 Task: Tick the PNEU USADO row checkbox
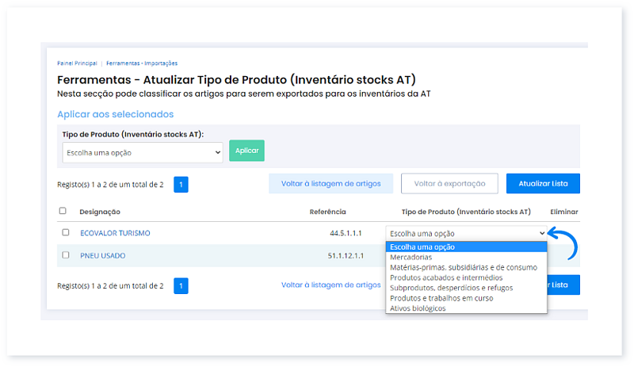tap(65, 255)
